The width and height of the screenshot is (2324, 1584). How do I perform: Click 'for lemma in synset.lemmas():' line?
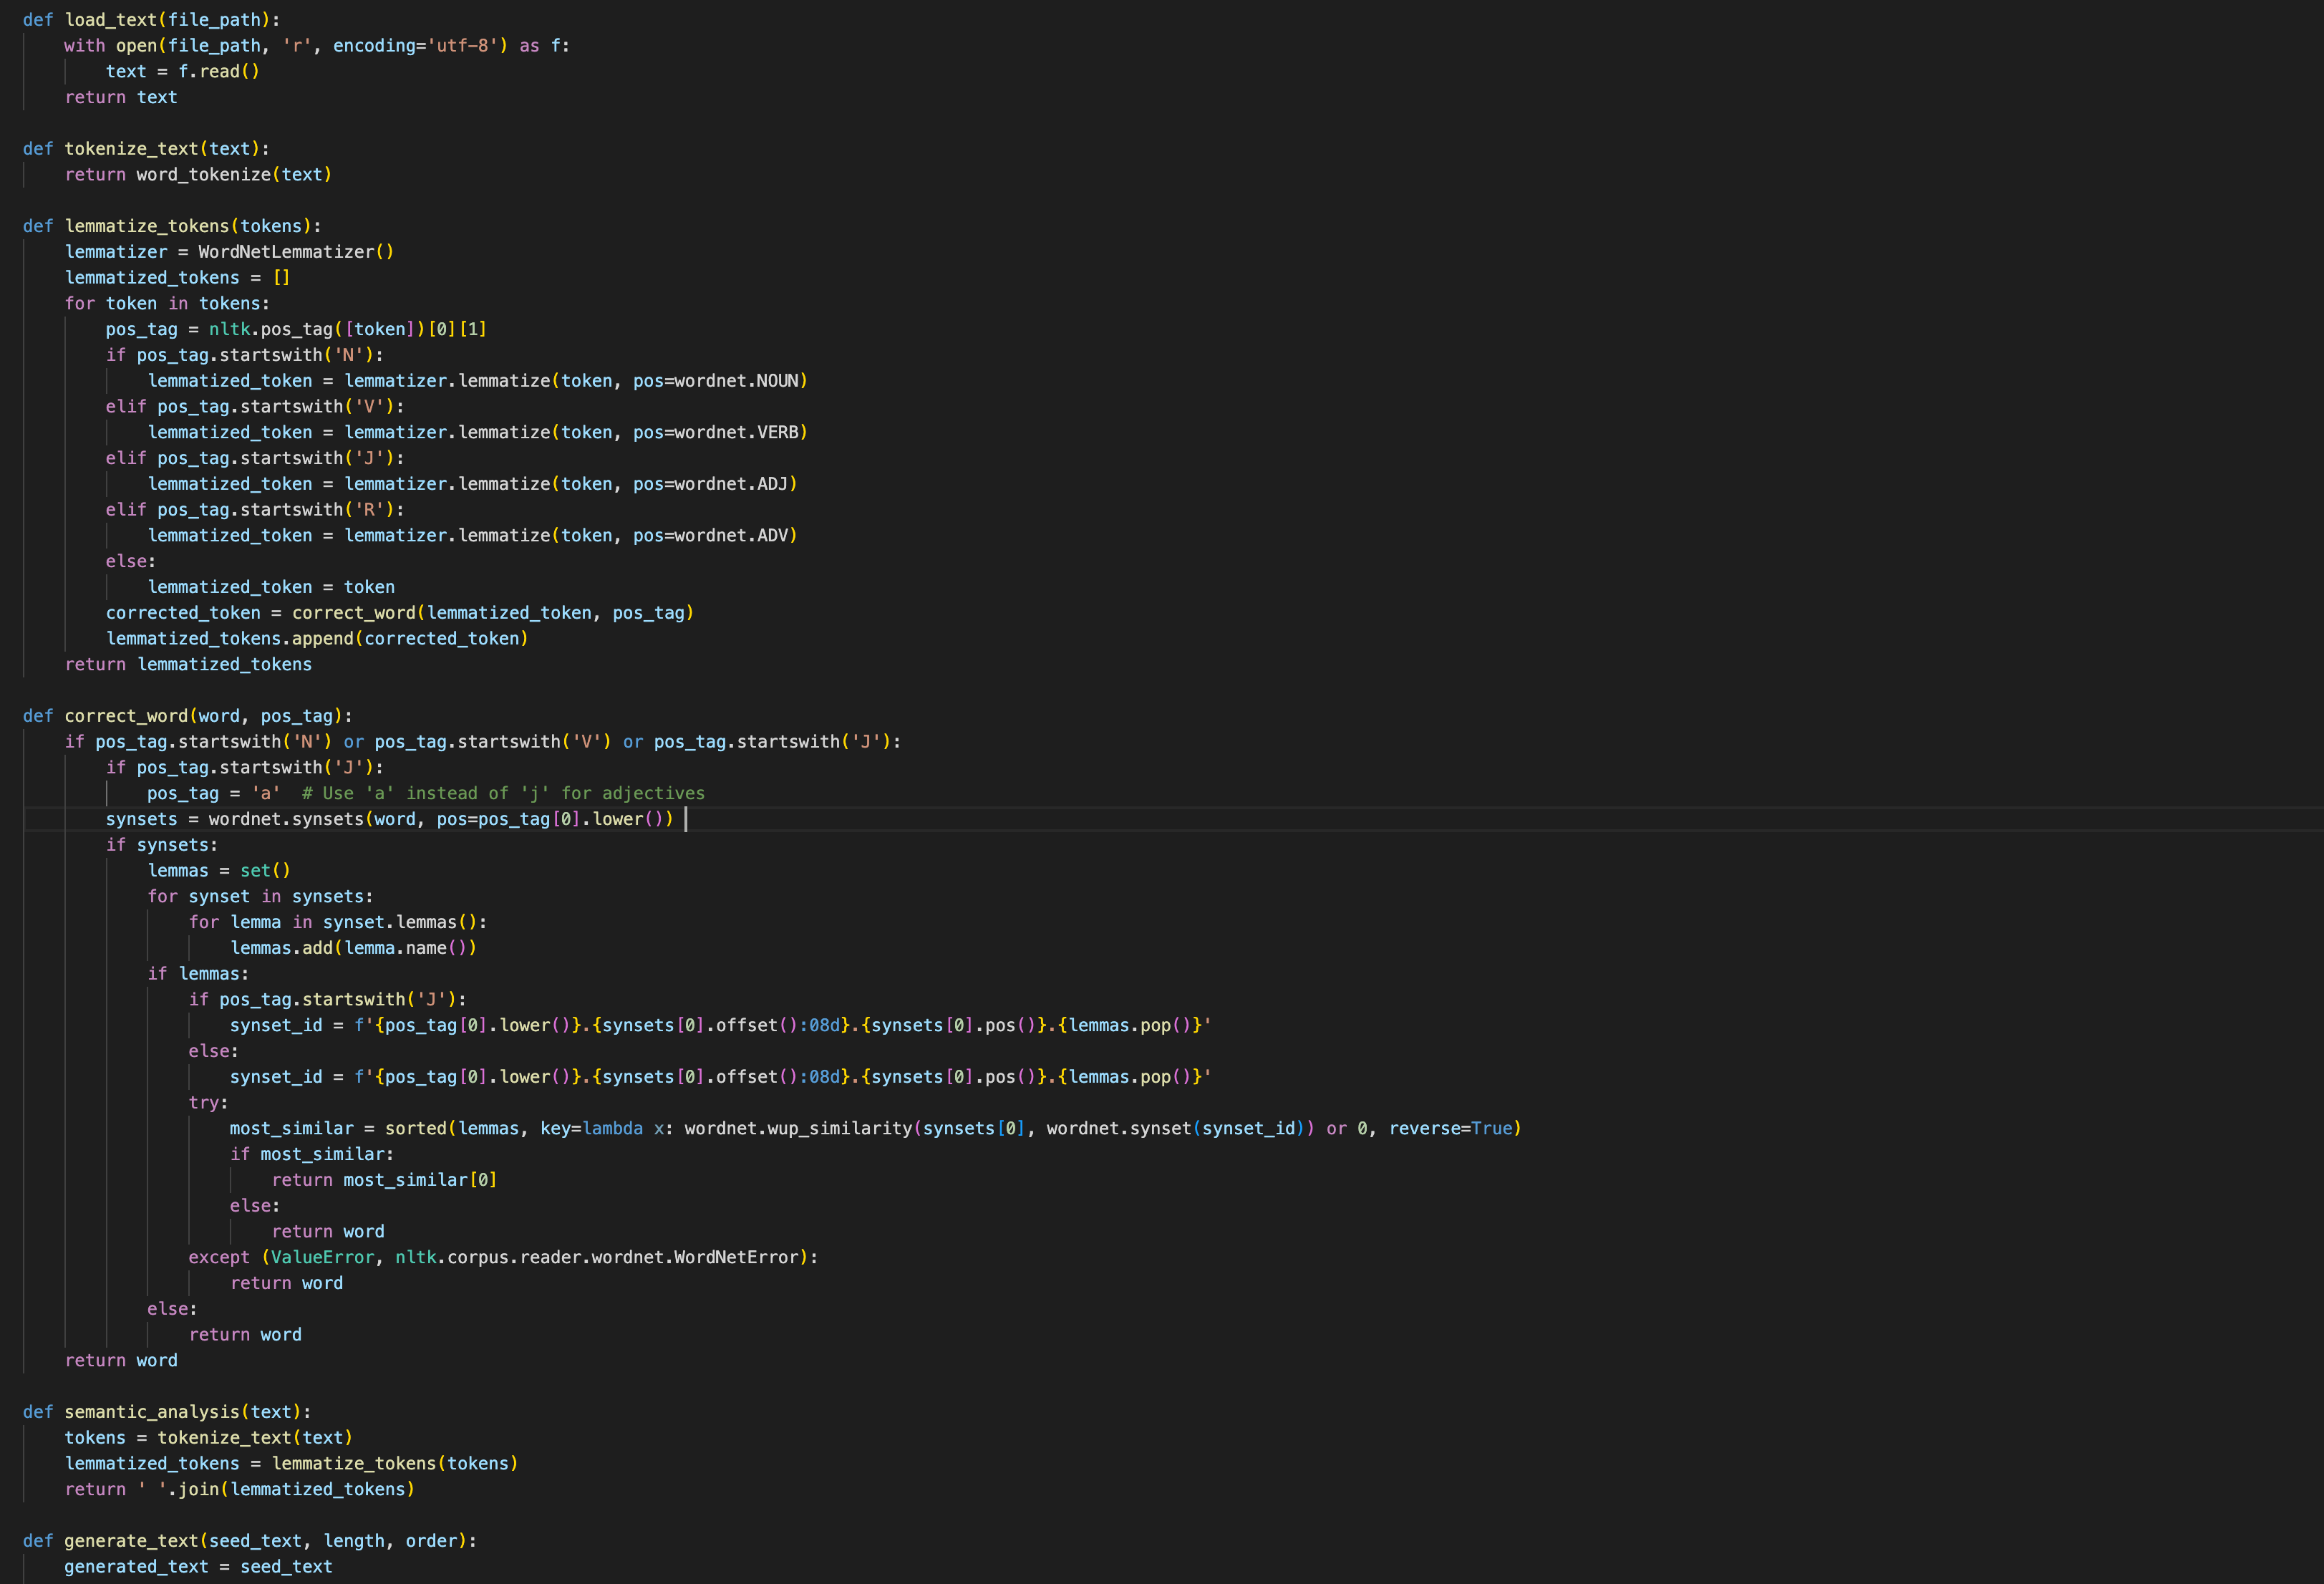click(338, 923)
